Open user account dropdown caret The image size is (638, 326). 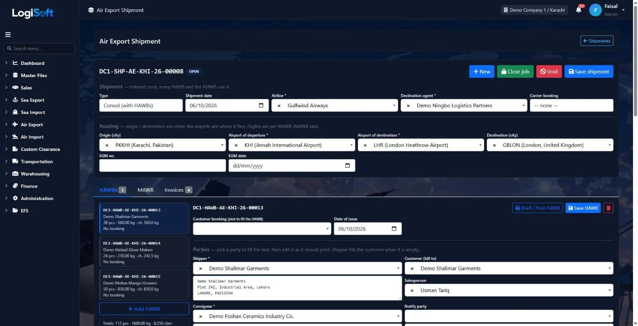(623, 10)
